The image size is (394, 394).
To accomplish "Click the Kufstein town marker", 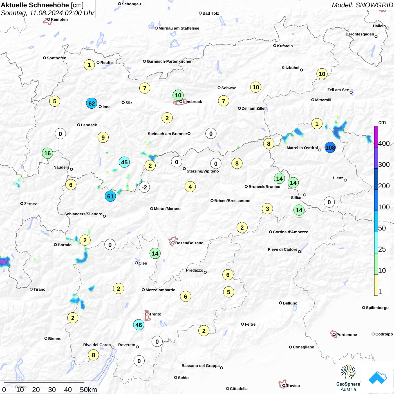I will [275, 46].
